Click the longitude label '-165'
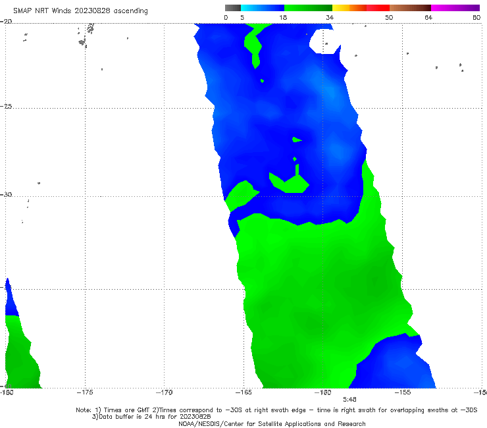This screenshot has height=428, width=487. click(244, 392)
